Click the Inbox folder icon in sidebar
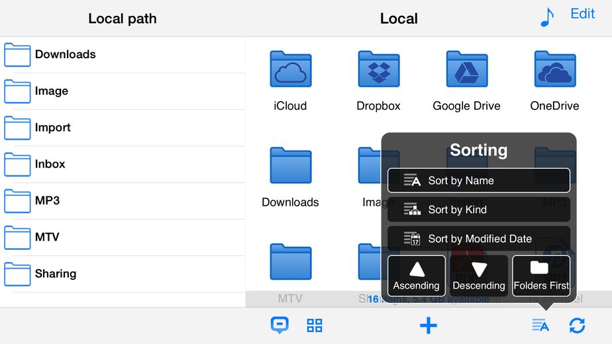Screen dimensions: 612x344 point(17,164)
